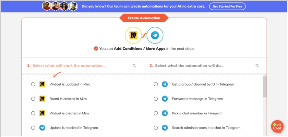
Task: Open the Live Chat bubble
Action: coord(277,126)
